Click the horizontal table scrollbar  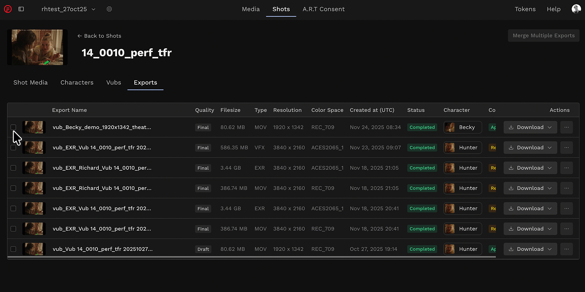pos(252,257)
